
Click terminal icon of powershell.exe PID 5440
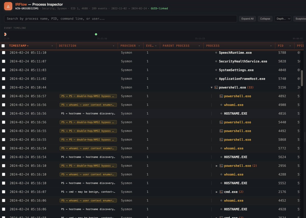coord(221,122)
